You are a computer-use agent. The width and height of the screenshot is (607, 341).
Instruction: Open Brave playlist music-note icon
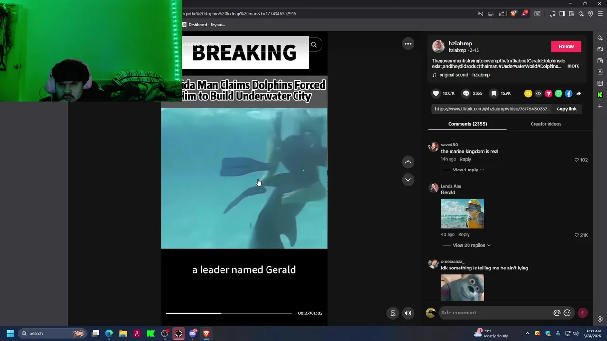(x=552, y=14)
